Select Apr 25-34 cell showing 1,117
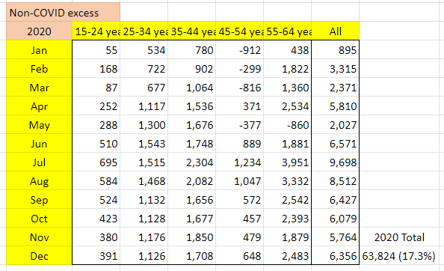The height and width of the screenshot is (271, 444). [144, 106]
